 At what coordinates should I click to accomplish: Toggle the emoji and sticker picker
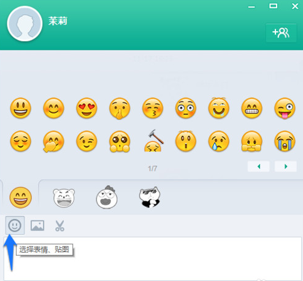coord(15,225)
